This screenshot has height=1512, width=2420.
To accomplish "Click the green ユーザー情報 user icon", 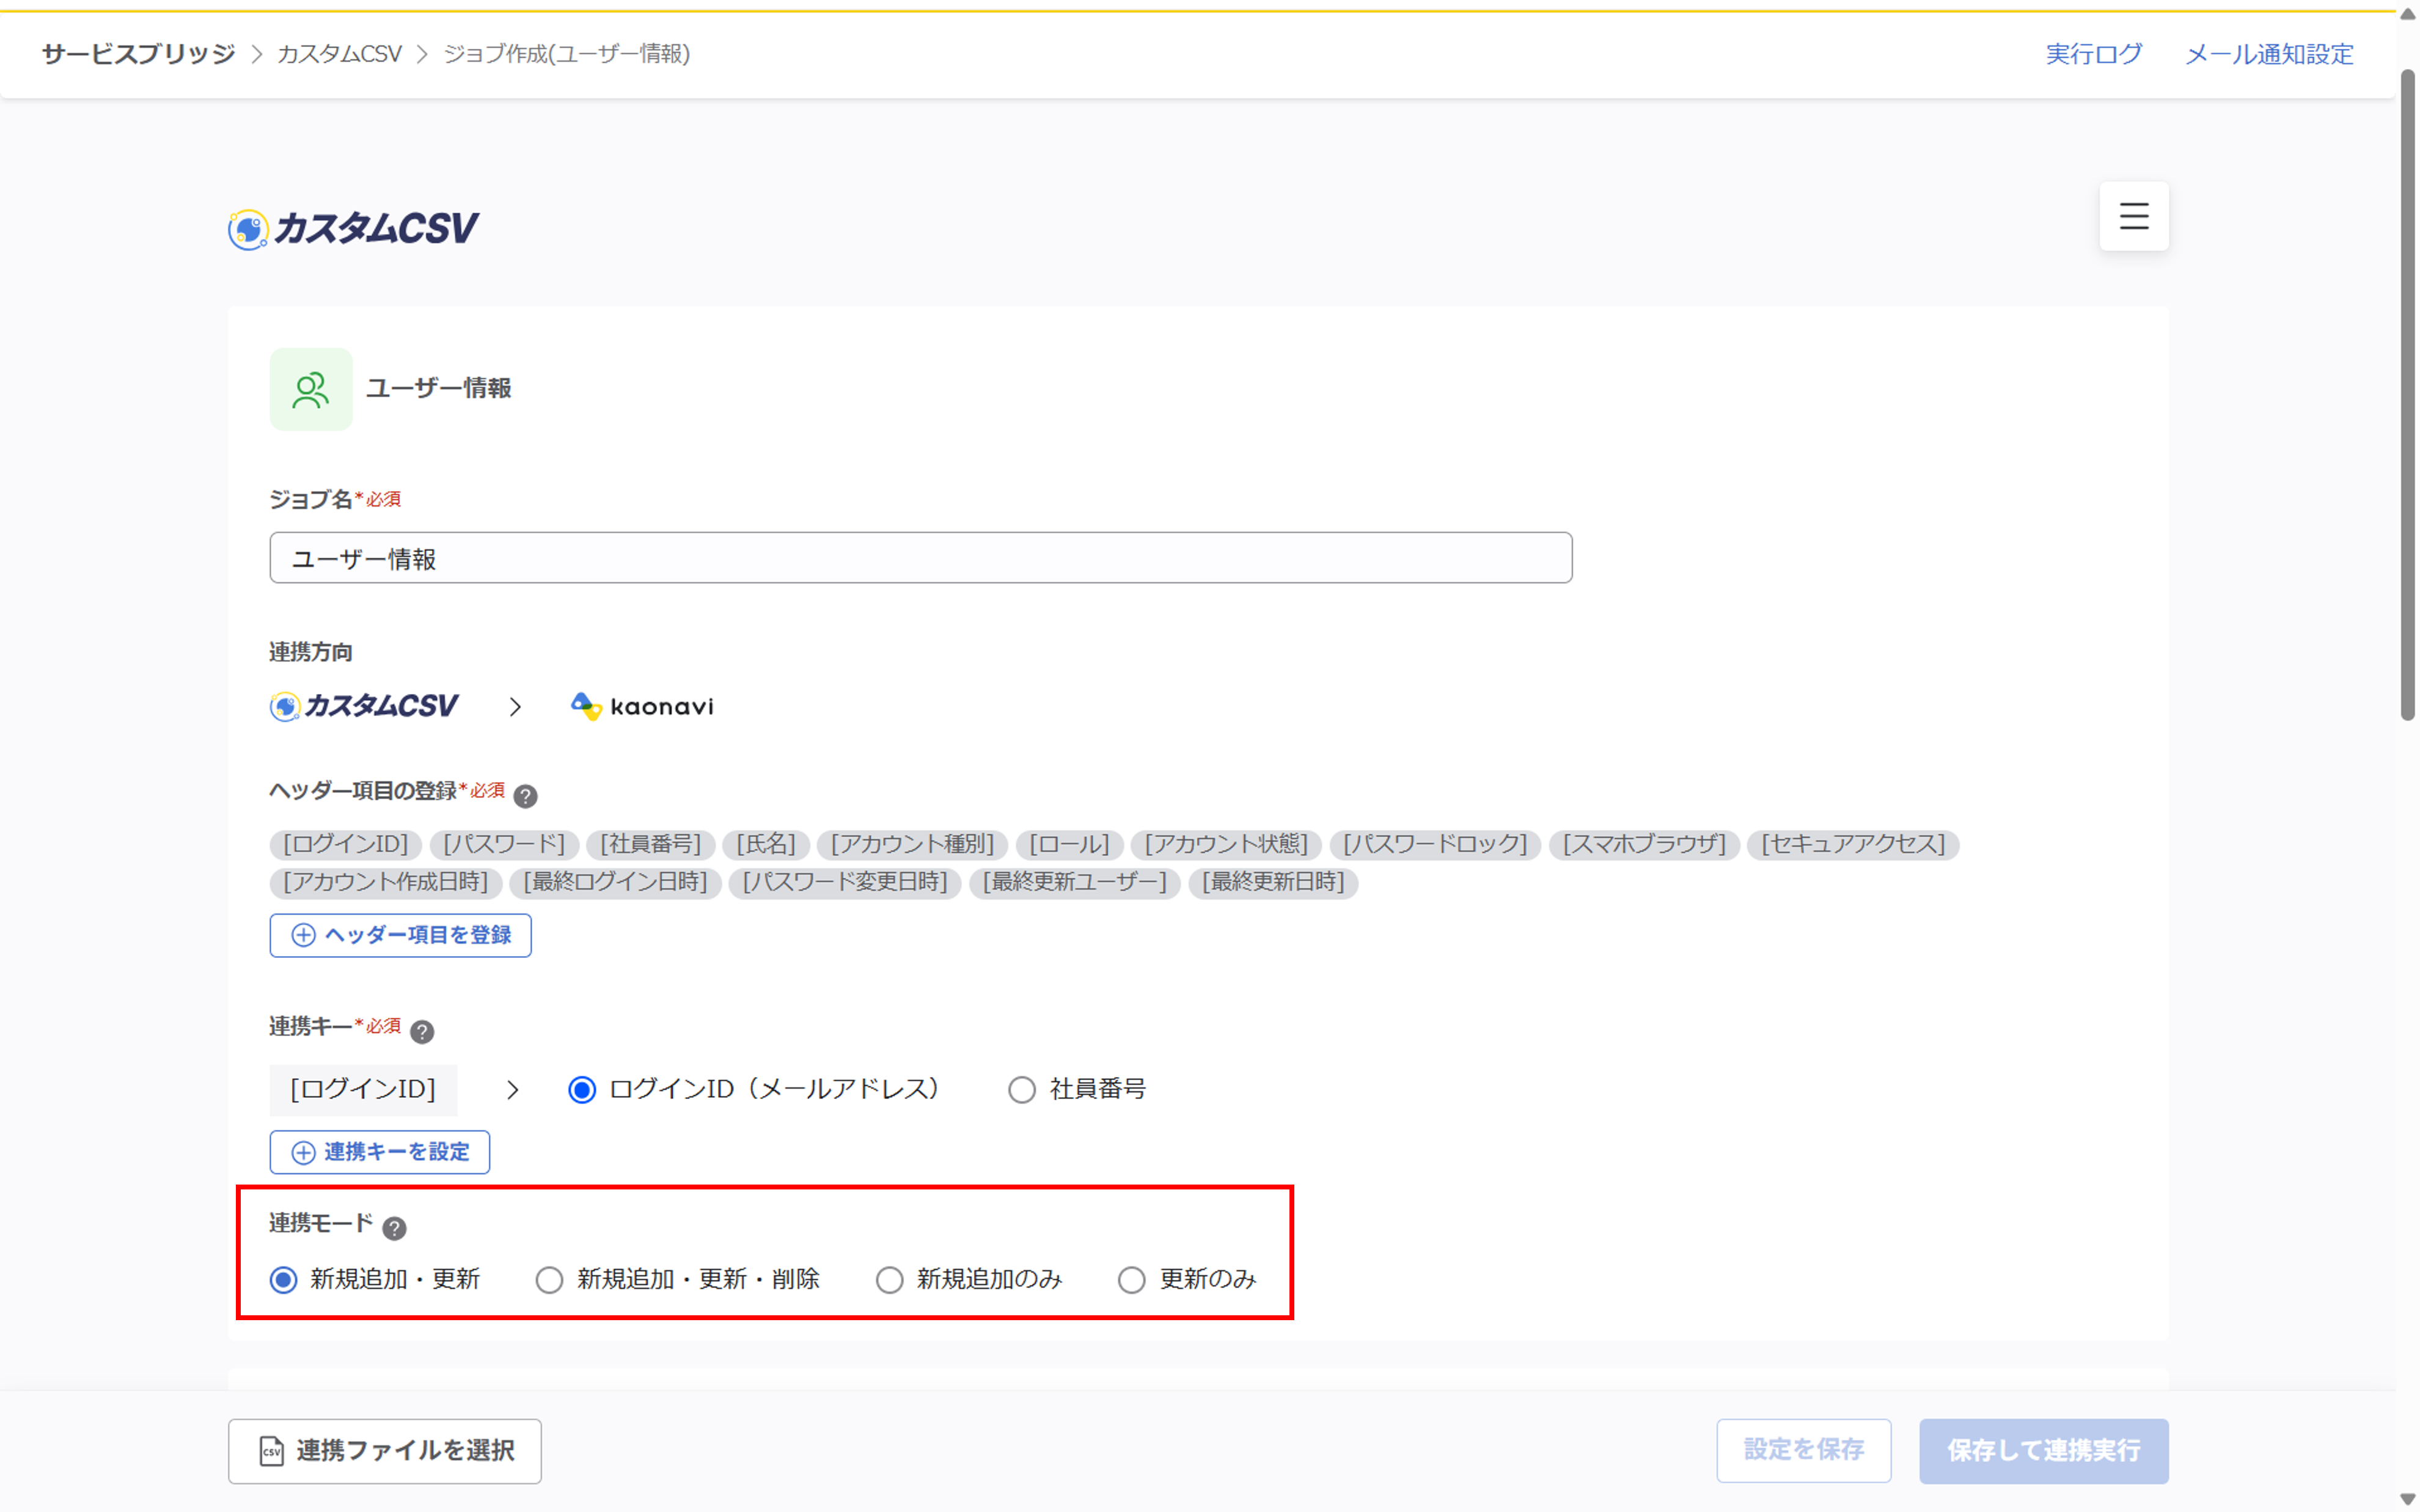I will (311, 389).
